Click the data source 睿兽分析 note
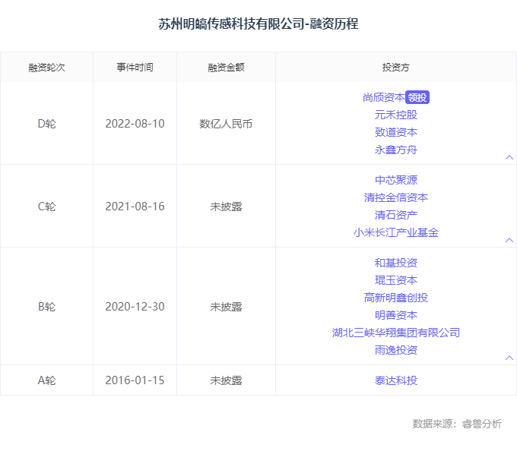517x451 pixels. pos(457,424)
